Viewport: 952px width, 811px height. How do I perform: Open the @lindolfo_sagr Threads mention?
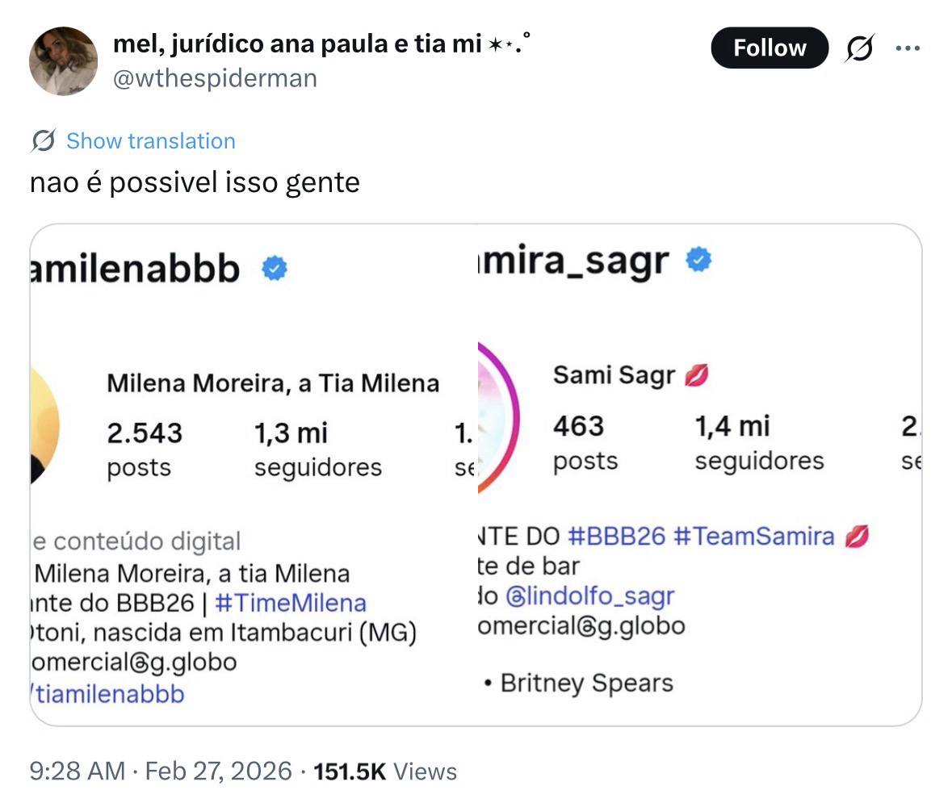[x=589, y=596]
